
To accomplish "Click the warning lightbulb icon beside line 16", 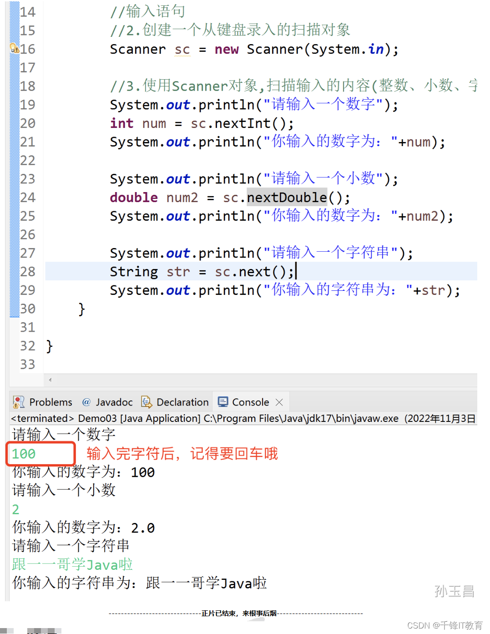I will point(14,47).
